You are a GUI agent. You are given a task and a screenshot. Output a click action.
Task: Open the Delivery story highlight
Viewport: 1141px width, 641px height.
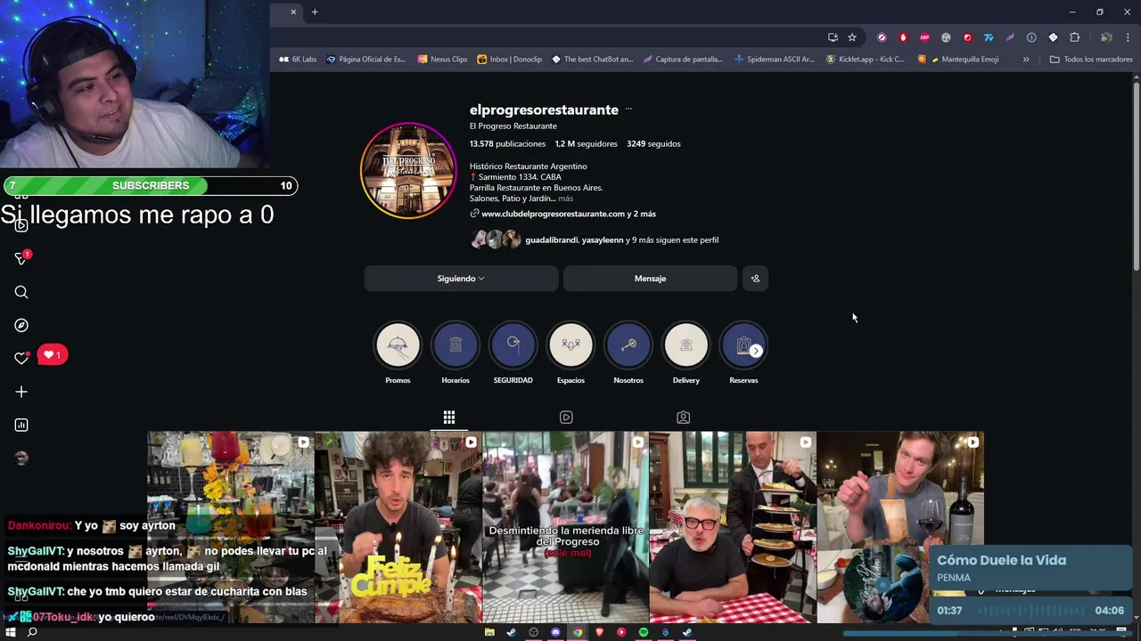click(x=685, y=345)
